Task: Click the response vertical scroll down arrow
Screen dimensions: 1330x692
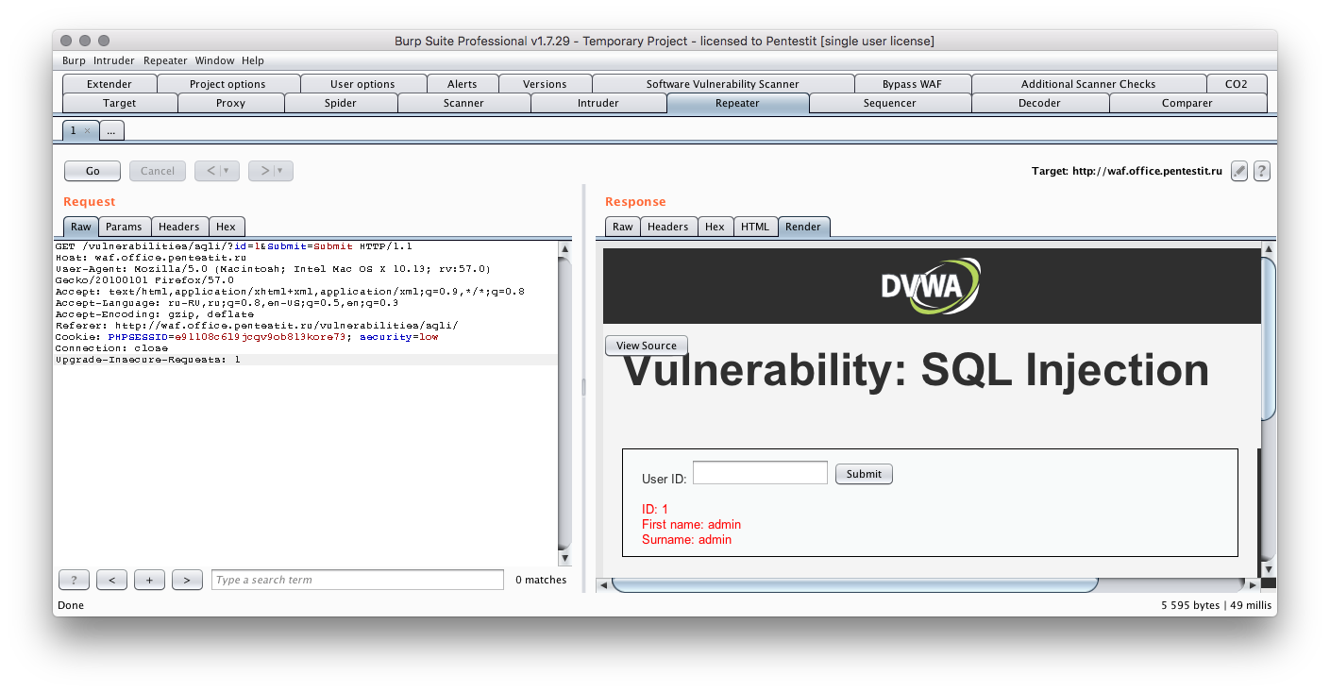Action: pyautogui.click(x=1269, y=569)
